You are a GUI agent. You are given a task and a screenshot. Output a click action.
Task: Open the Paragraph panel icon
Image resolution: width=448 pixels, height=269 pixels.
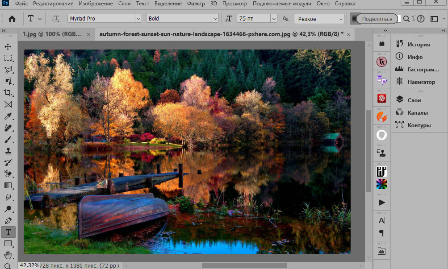[x=382, y=233]
